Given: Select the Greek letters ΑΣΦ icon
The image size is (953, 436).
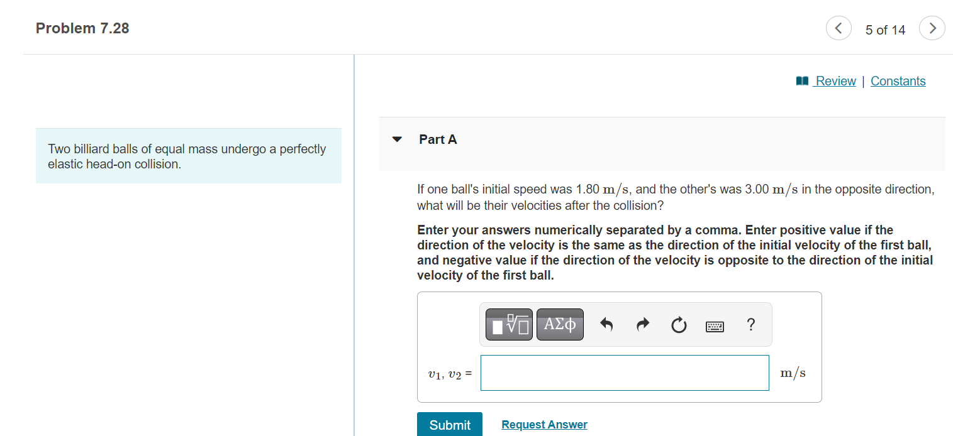Looking at the screenshot, I should coord(559,324).
